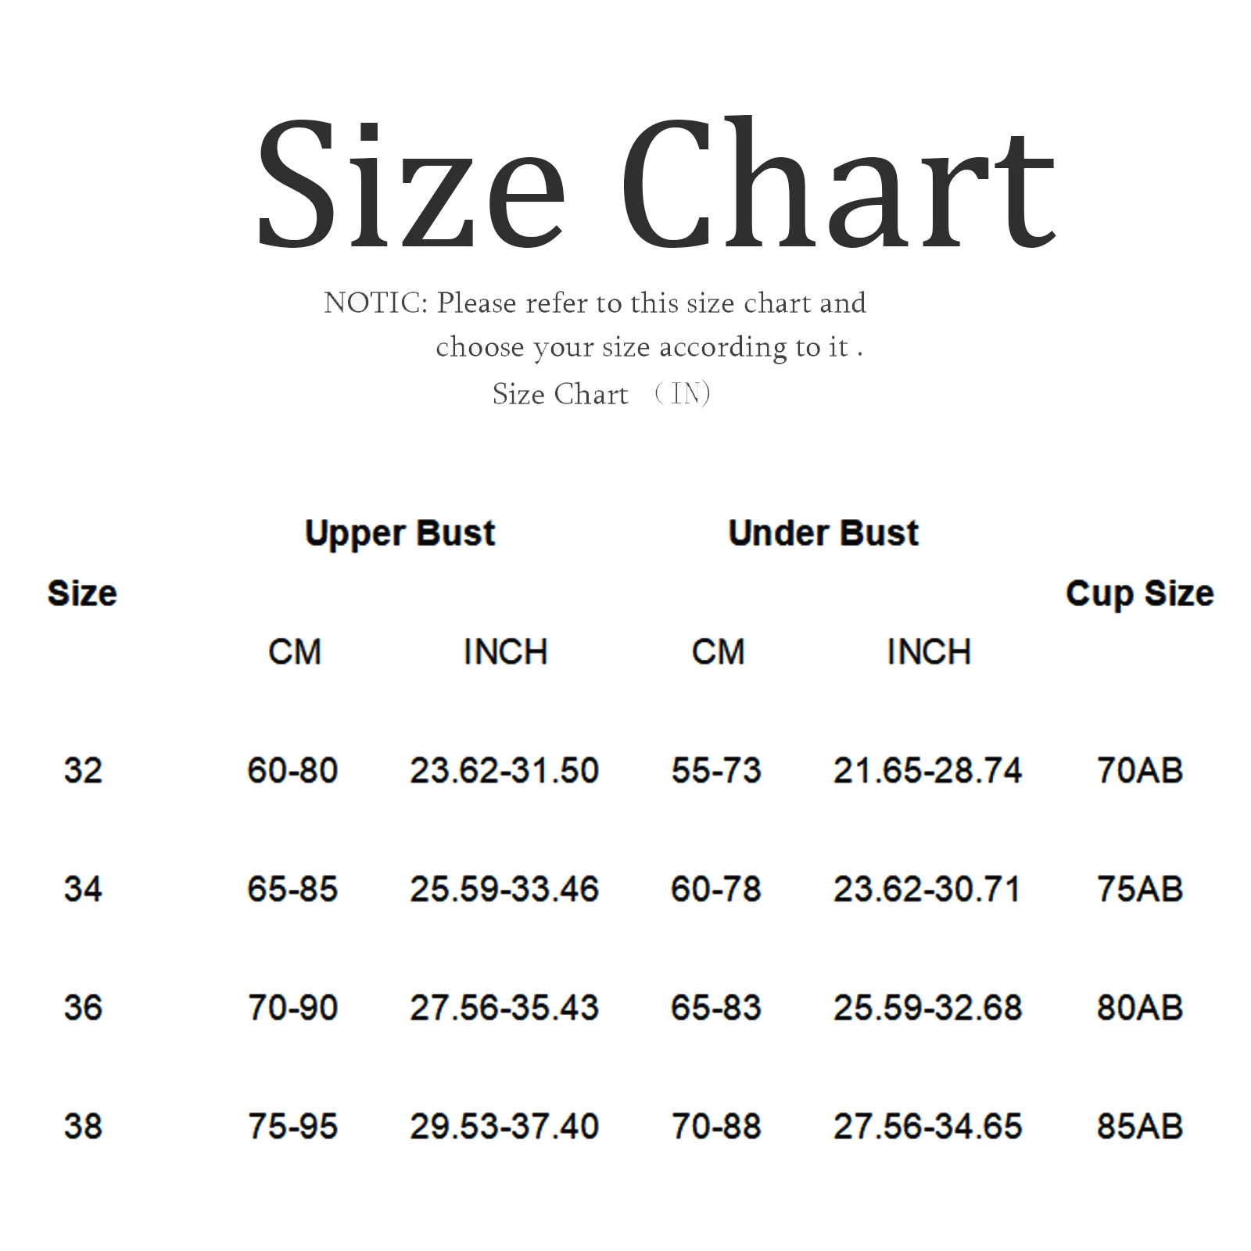Click the 75-95 upper bust value

click(x=292, y=1127)
